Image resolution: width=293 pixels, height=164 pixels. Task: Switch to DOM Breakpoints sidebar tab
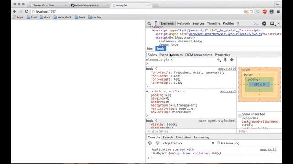[x=199, y=55]
